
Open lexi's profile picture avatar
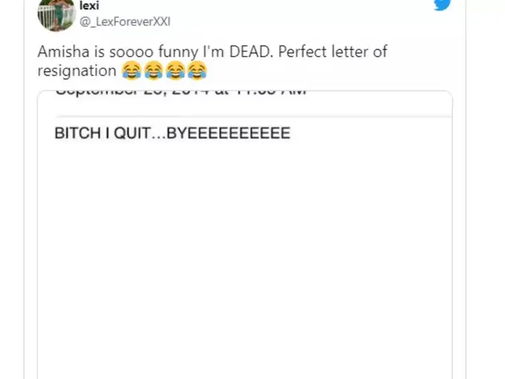[56, 15]
